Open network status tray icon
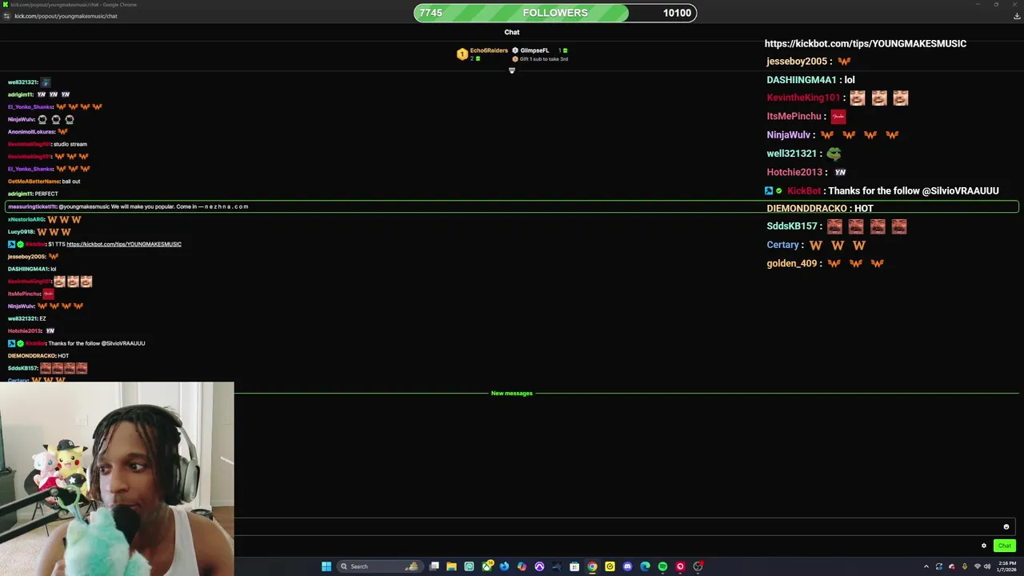1024x576 pixels. (x=977, y=566)
